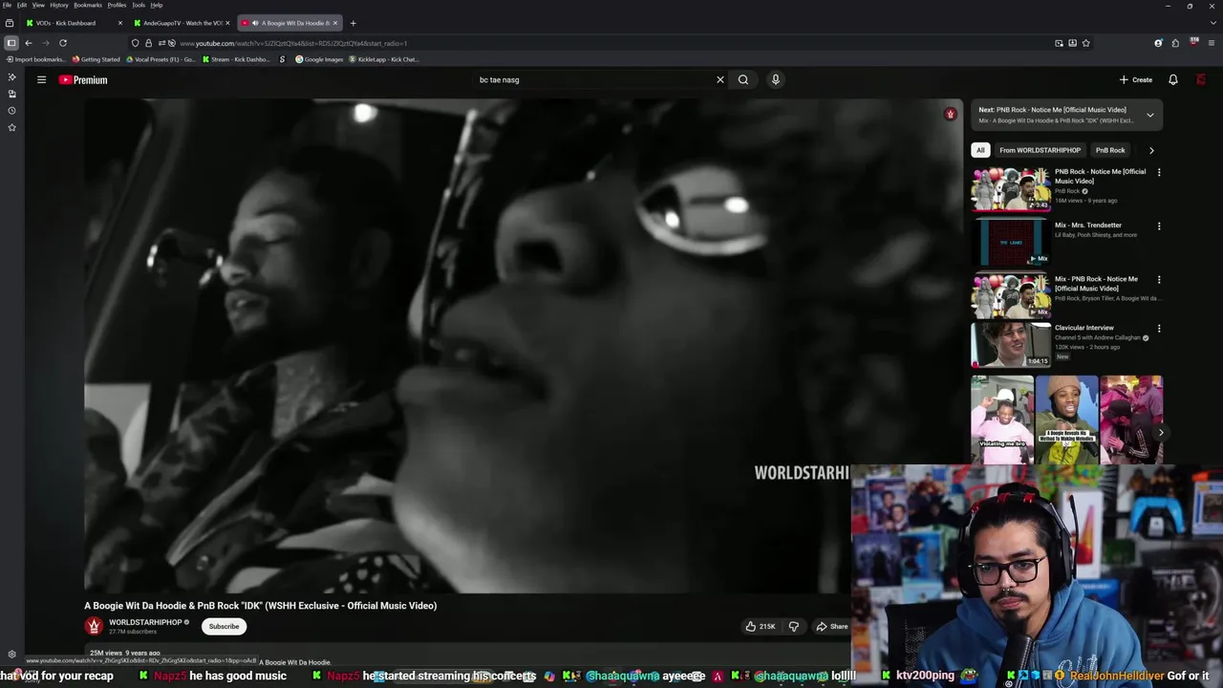1223x688 pixels.
Task: Filter by PnB Rock chip
Action: pyautogui.click(x=1110, y=150)
